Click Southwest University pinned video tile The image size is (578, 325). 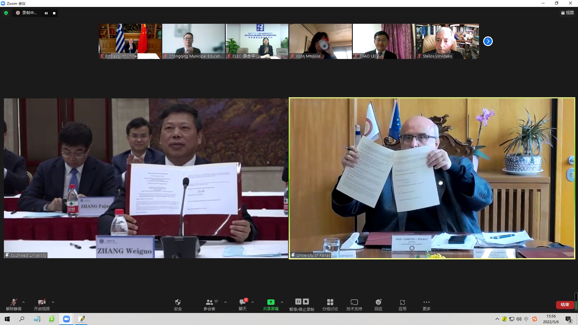[146, 178]
